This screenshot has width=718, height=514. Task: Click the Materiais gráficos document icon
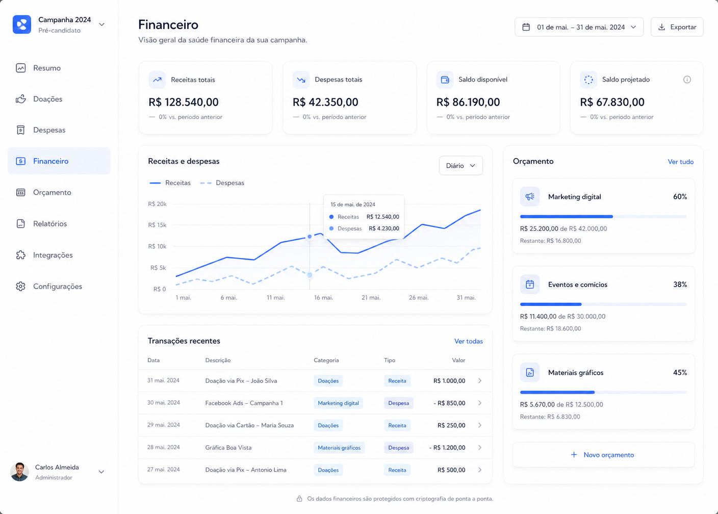click(530, 372)
